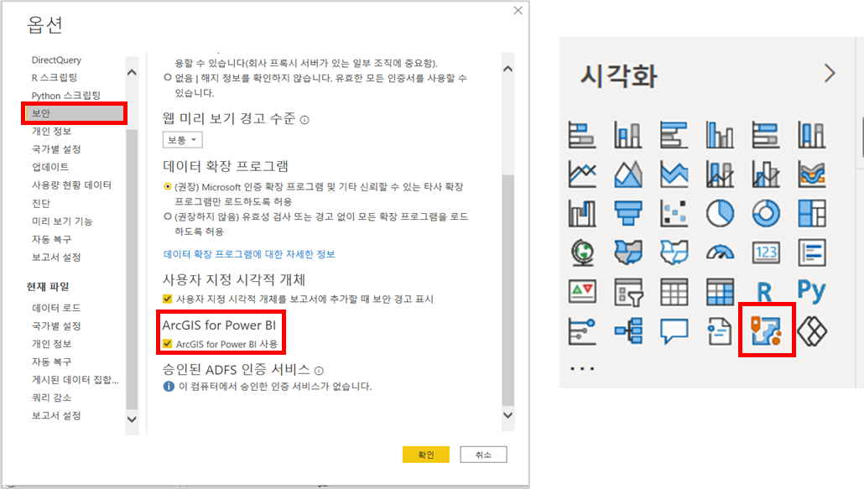Open the 데이터 로드 current file category

click(56, 308)
